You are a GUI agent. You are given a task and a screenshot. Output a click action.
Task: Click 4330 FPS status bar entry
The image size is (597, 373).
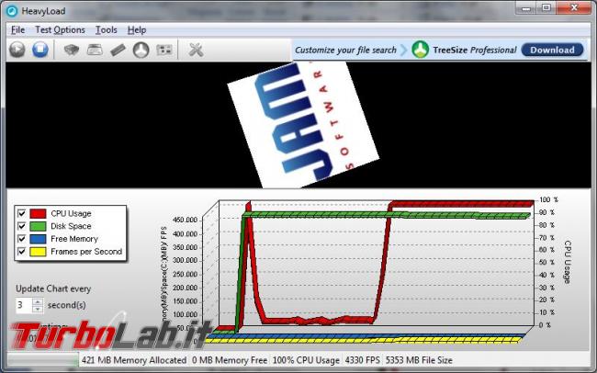tap(363, 360)
